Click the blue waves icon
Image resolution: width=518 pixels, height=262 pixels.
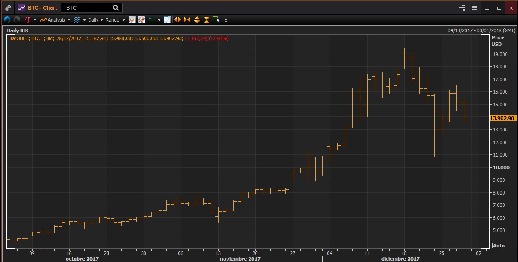coord(77,20)
